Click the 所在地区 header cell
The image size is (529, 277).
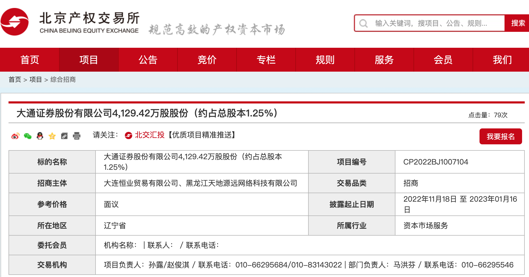click(x=52, y=226)
